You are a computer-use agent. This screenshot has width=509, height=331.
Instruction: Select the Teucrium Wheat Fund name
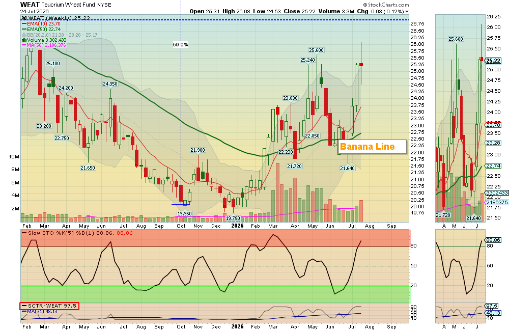tap(68, 5)
